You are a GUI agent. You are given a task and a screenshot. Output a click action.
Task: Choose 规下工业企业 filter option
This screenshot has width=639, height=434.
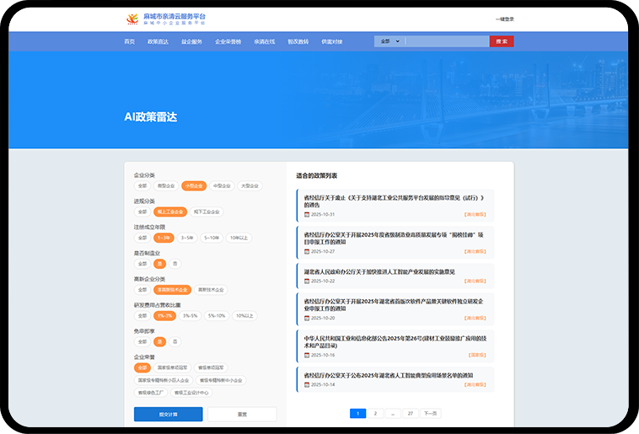point(207,212)
